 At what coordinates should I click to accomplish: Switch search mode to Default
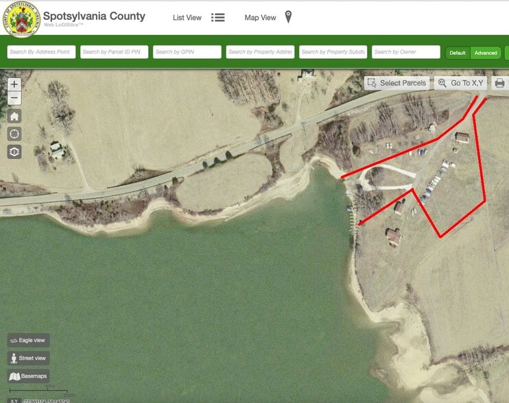coord(458,53)
